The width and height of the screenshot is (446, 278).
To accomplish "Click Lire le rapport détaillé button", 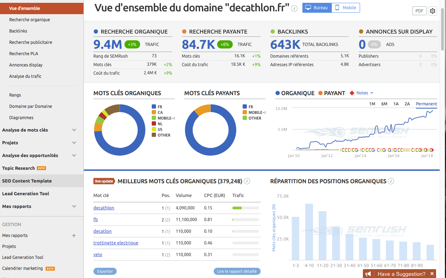I will tap(237, 271).
